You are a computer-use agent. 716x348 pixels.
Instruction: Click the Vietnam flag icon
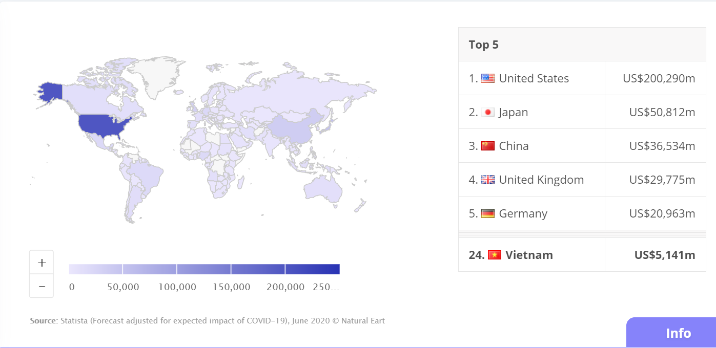(494, 255)
